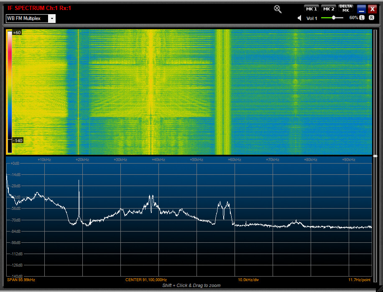
Task: Click the IF SPECTRUM Ch:1 Rx:1 title
Action: tap(39, 8)
